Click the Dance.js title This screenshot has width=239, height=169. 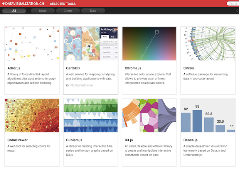coord(190,140)
